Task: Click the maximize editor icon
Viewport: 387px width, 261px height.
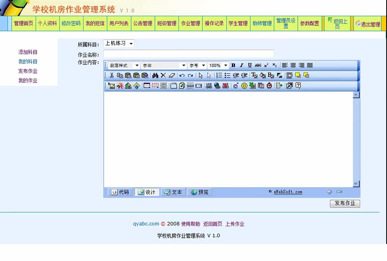Action: tap(290, 86)
